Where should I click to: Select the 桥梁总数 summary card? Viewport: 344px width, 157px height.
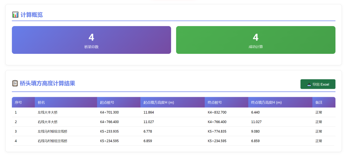[91, 40]
